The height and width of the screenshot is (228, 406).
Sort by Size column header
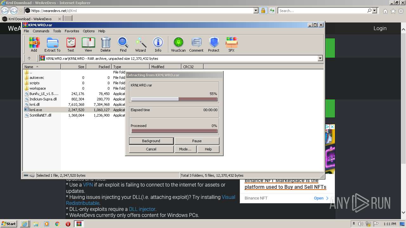pyautogui.click(x=73, y=66)
